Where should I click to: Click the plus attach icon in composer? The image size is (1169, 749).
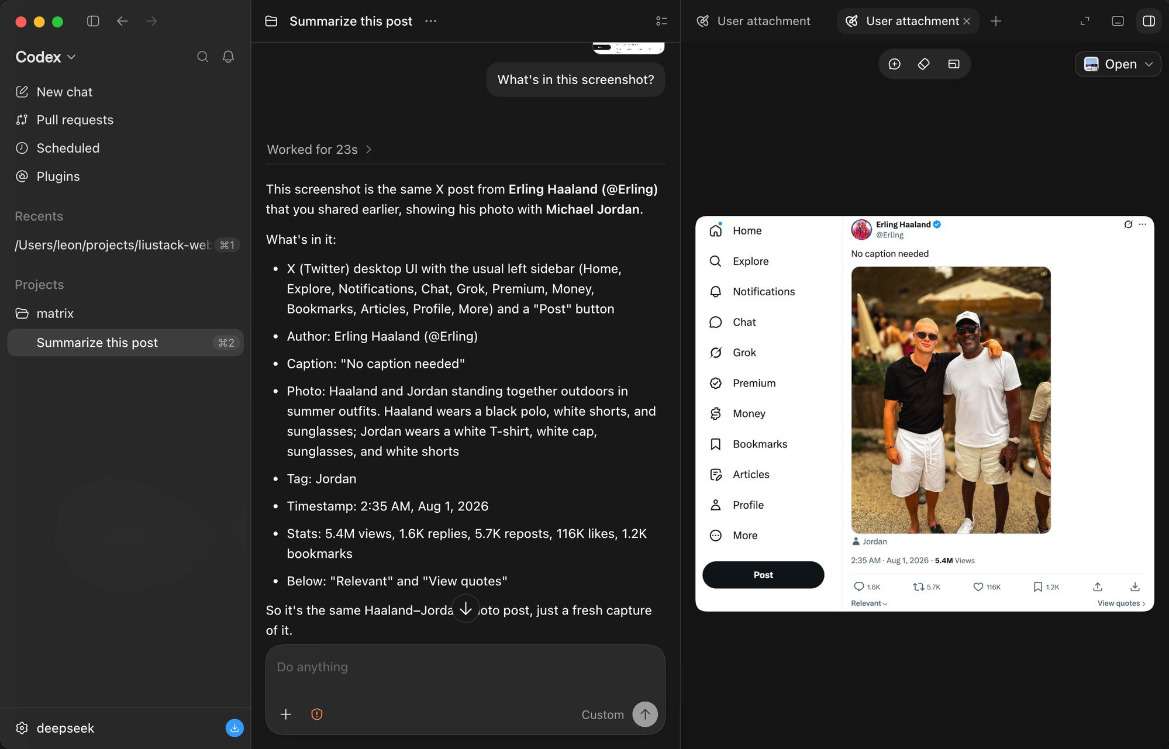285,714
